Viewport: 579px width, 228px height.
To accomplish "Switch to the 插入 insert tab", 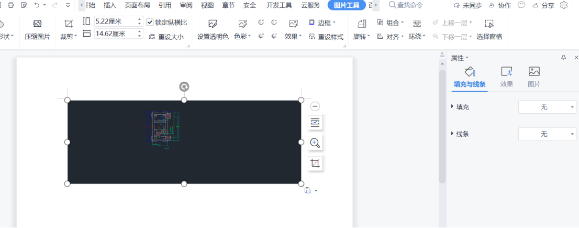I will 110,5.
